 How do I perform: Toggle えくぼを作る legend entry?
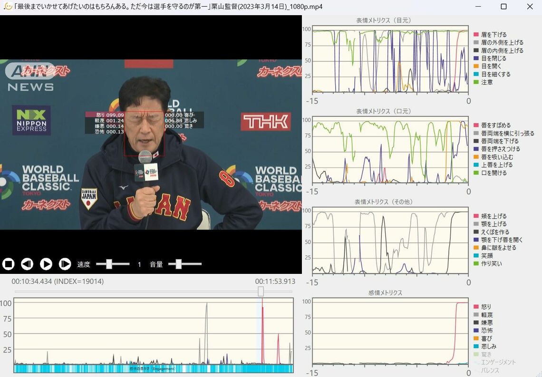click(x=492, y=232)
